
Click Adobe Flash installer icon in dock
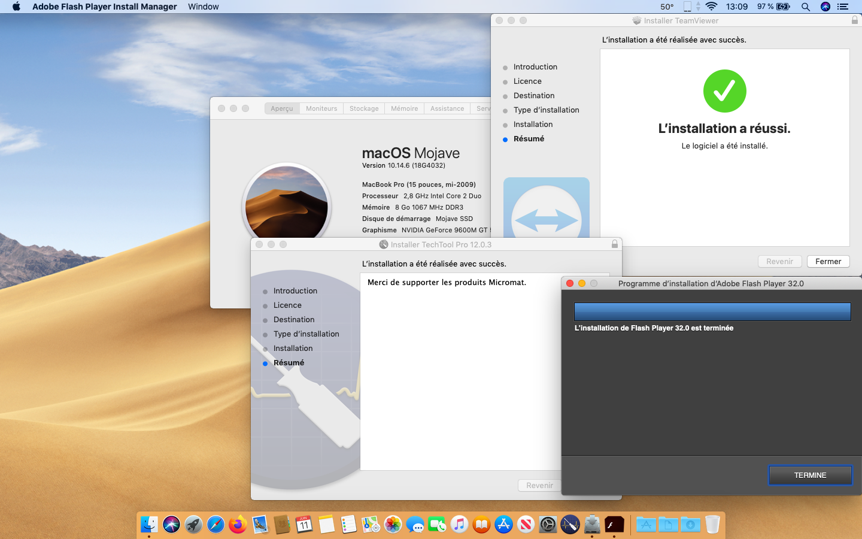pos(614,525)
